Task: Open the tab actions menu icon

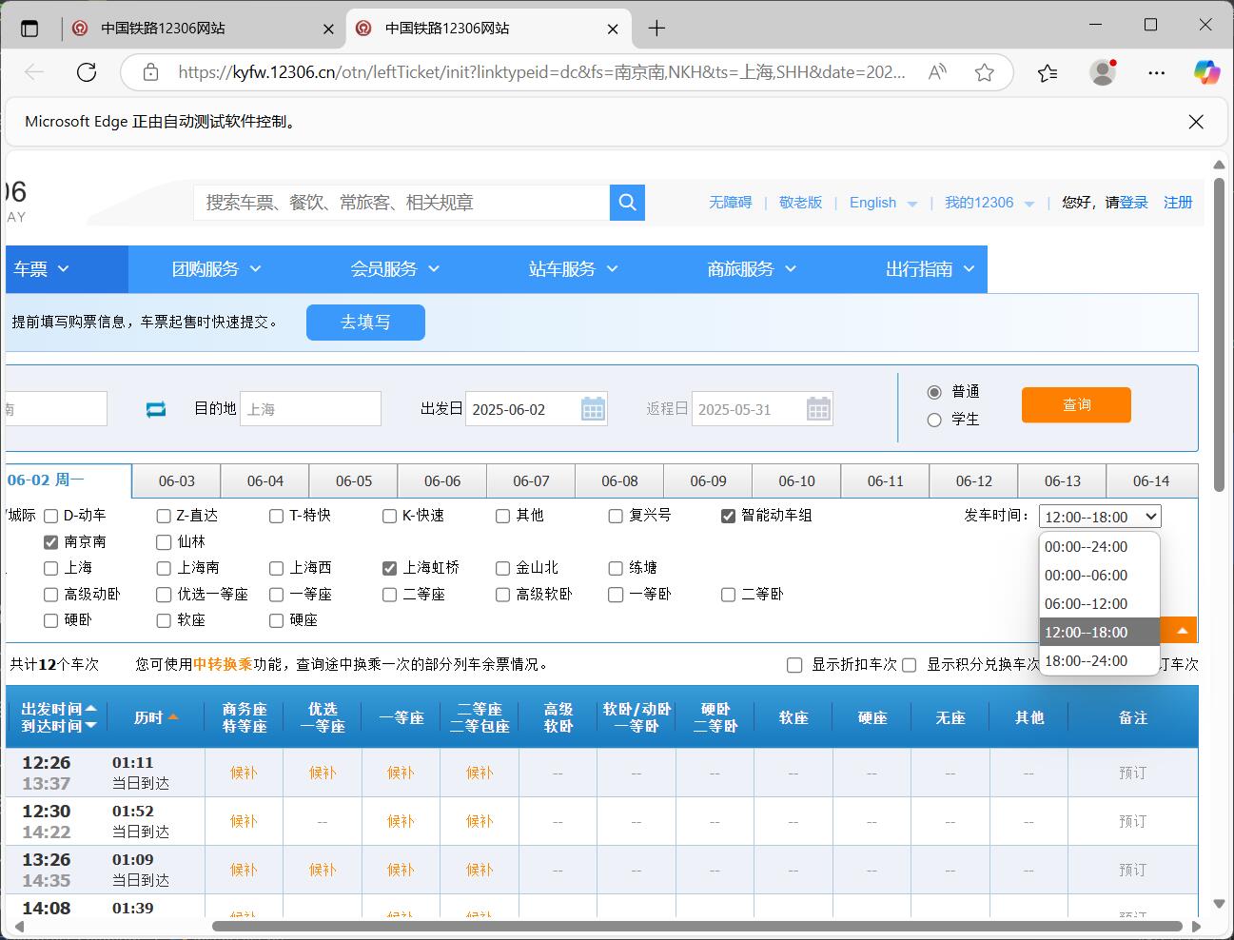Action: pos(29,29)
